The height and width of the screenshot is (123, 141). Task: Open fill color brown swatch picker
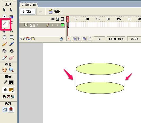[x=11, y=90]
